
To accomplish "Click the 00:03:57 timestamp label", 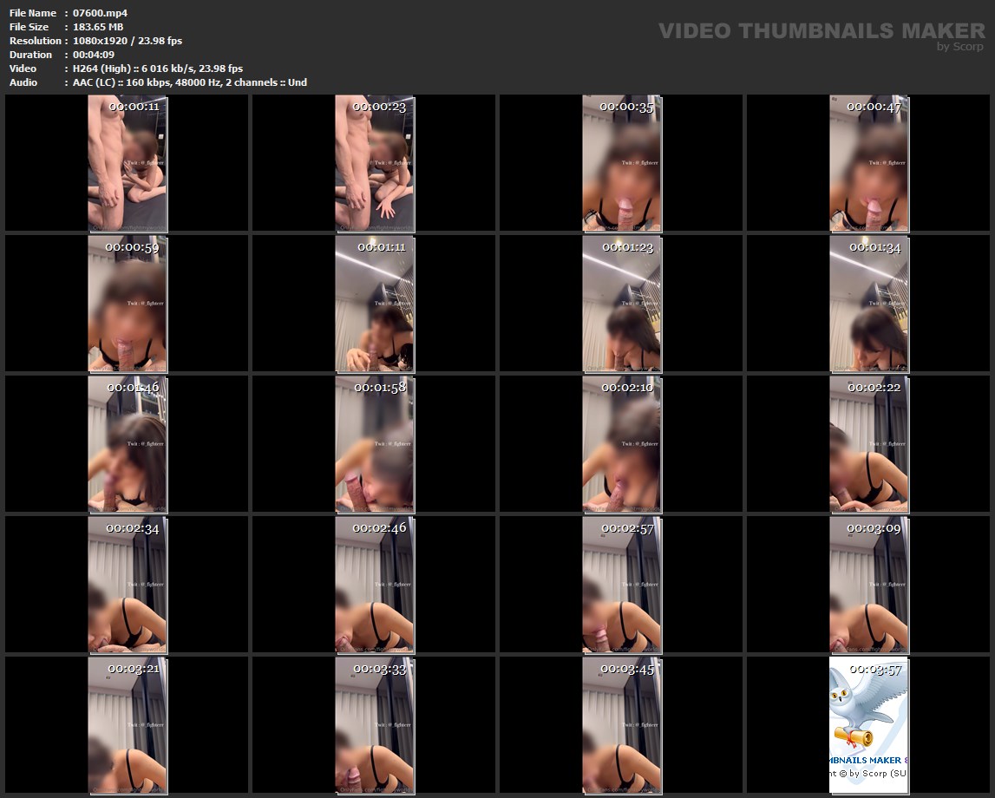I will click(874, 670).
